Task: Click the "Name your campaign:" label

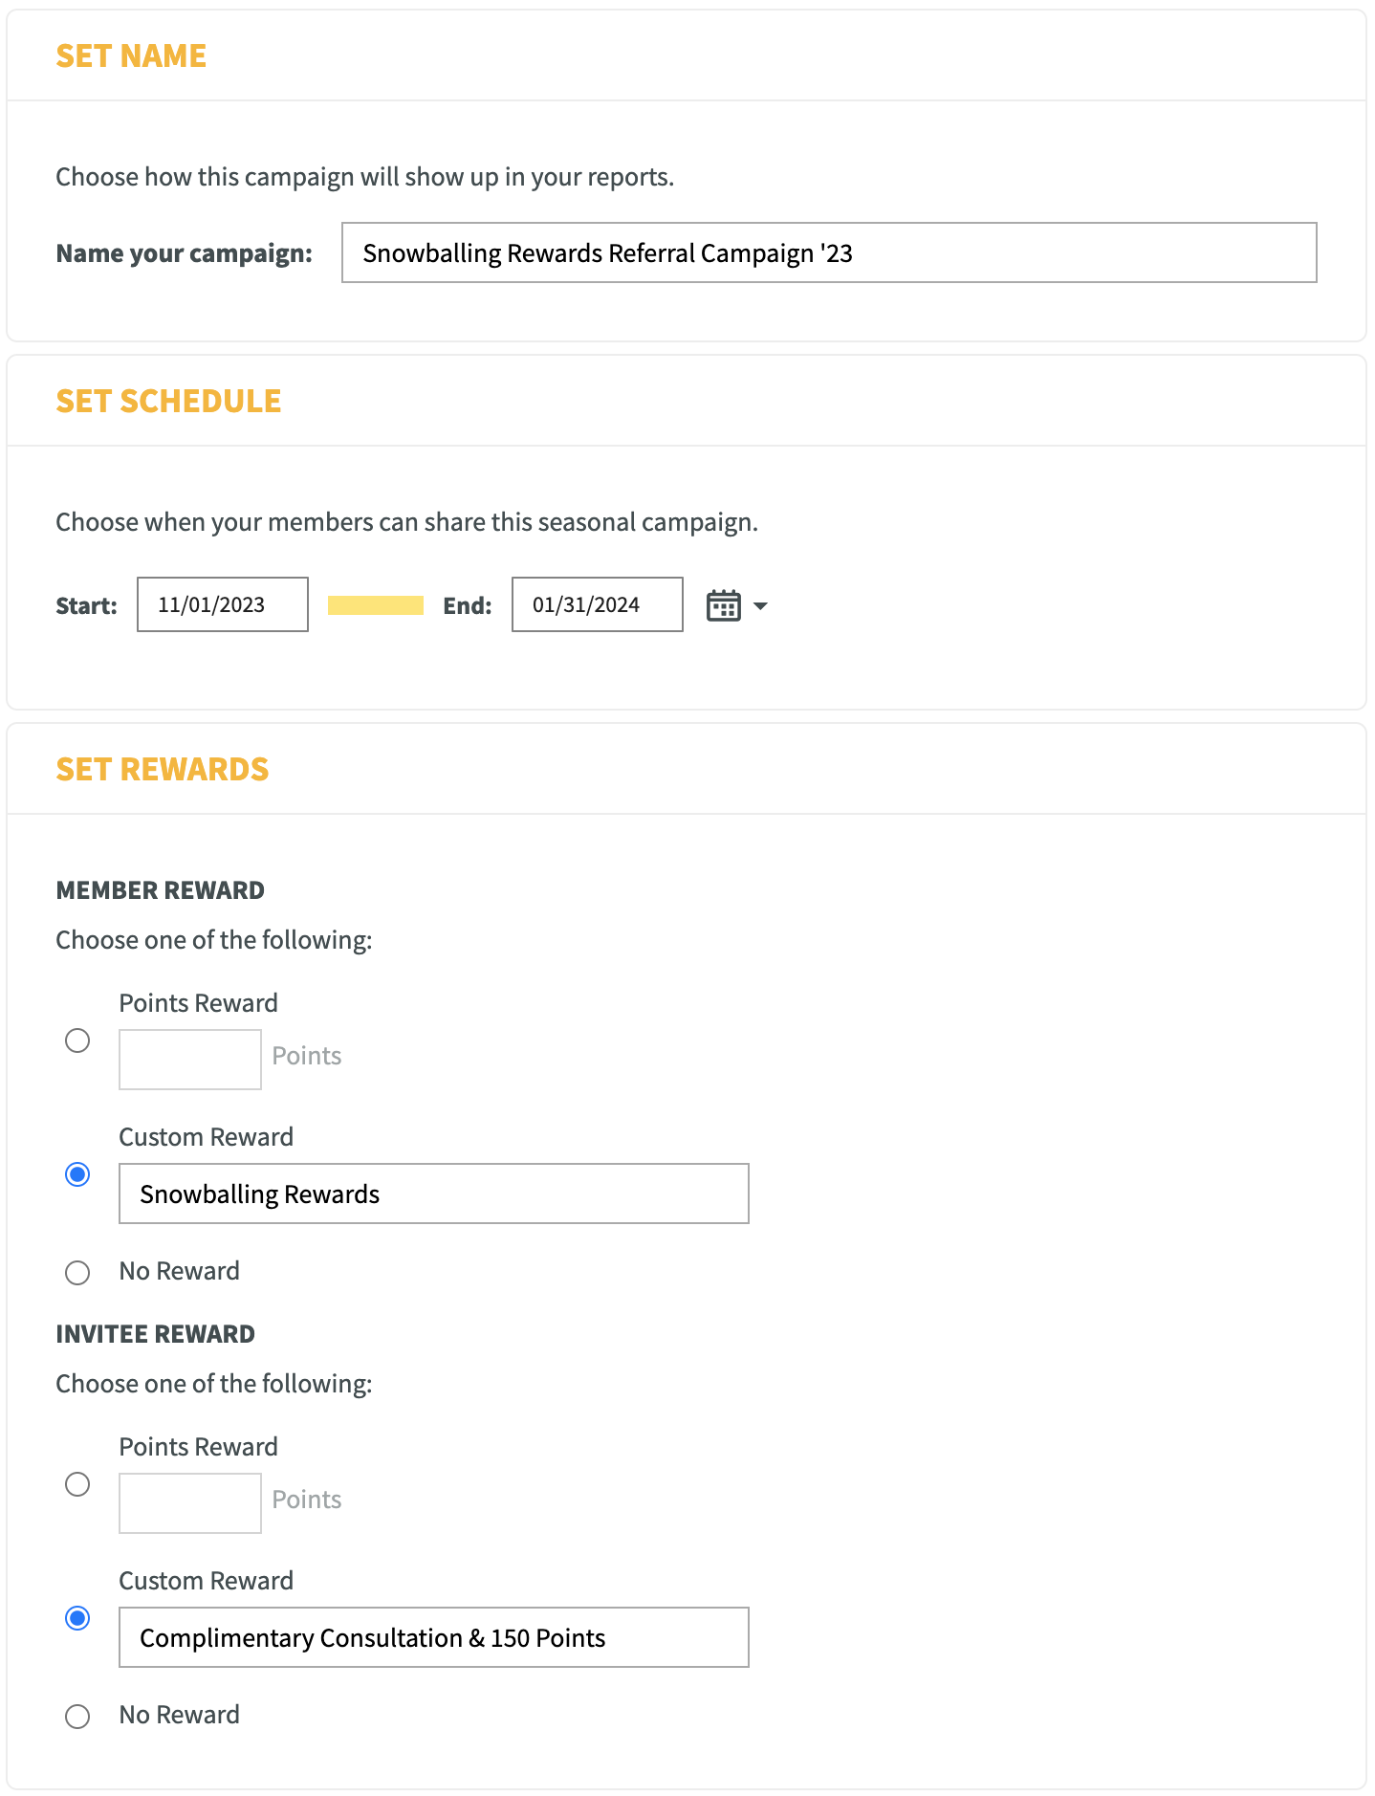Action: click(184, 253)
